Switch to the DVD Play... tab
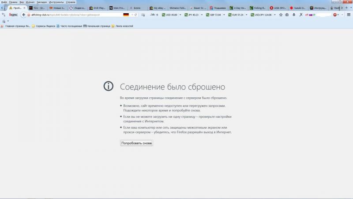 tap(97, 8)
